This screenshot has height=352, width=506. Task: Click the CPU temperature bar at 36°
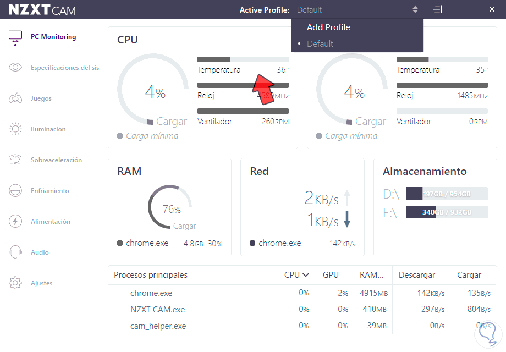(x=243, y=59)
